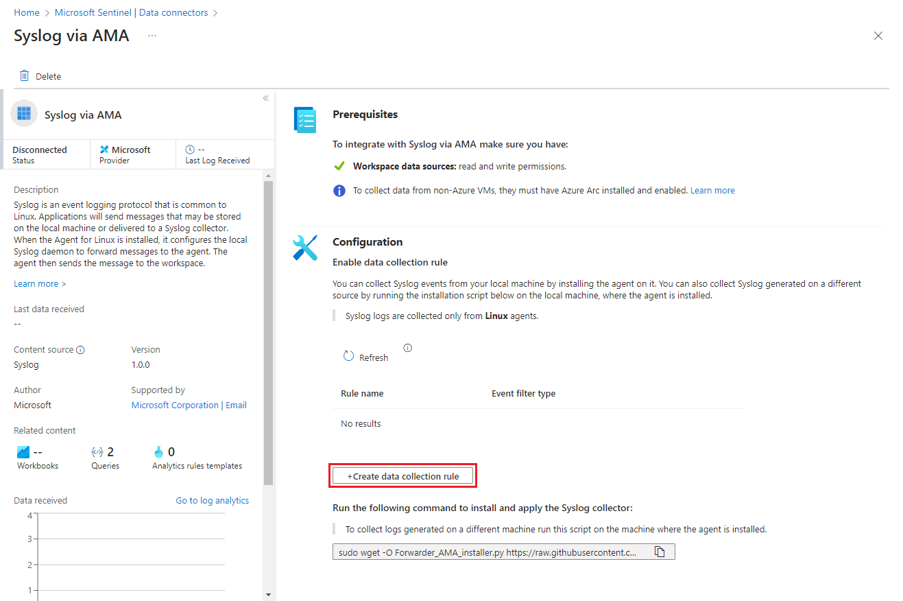Image resolution: width=903 pixels, height=601 pixels.
Task: Click the Data received chart area
Action: click(132, 556)
